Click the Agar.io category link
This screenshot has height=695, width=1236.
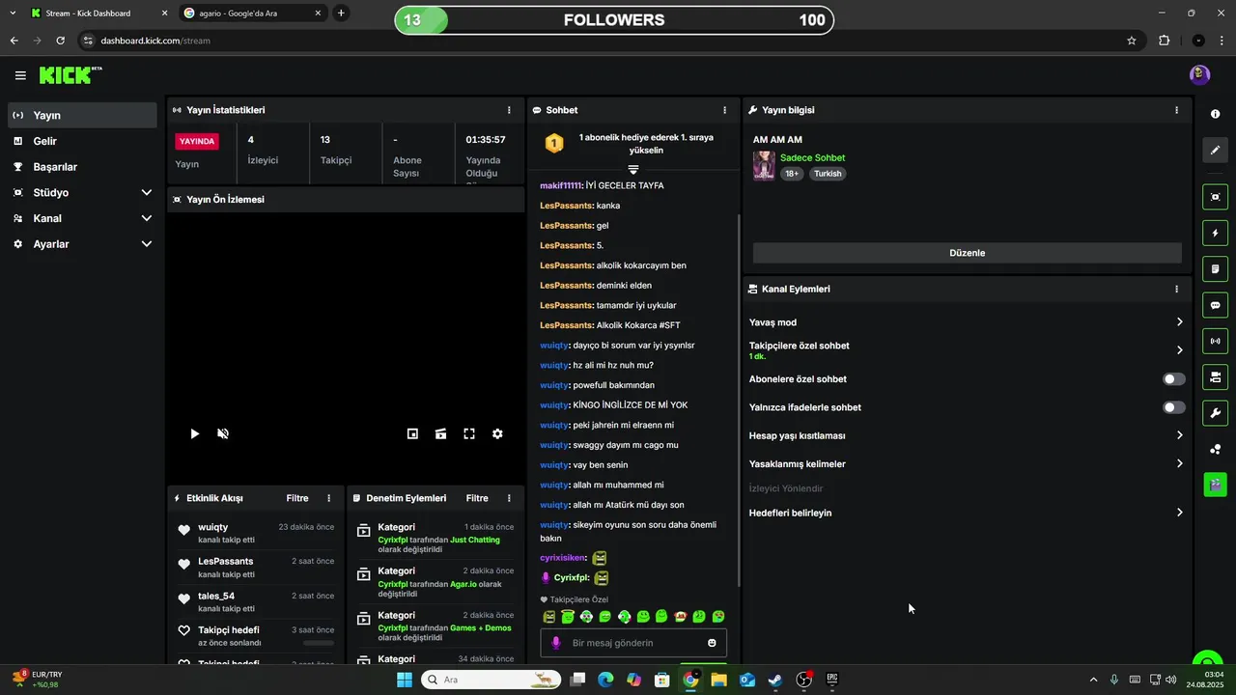click(463, 584)
